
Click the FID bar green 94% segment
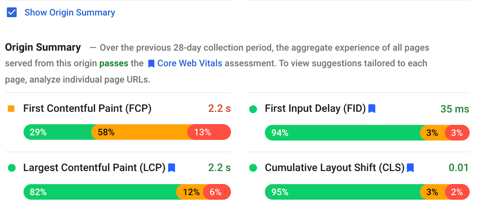pyautogui.click(x=343, y=133)
